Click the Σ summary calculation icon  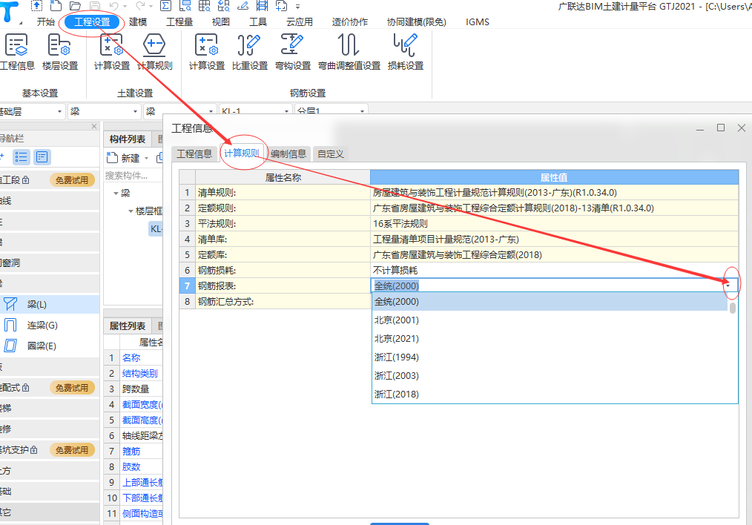(x=165, y=6)
